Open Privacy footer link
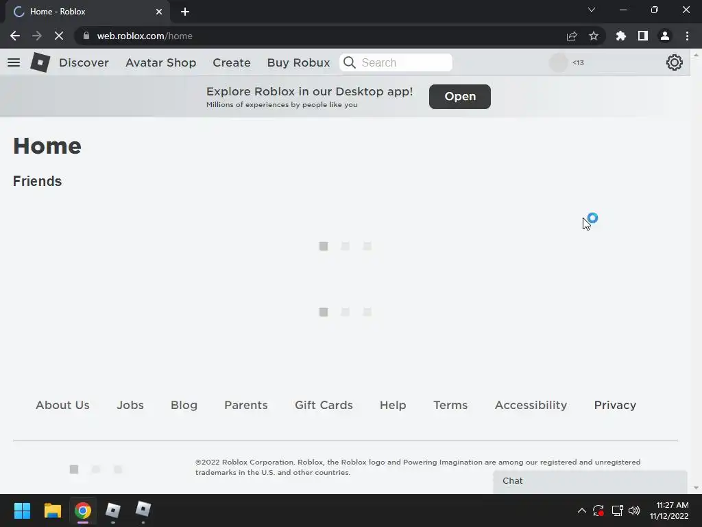 615,405
